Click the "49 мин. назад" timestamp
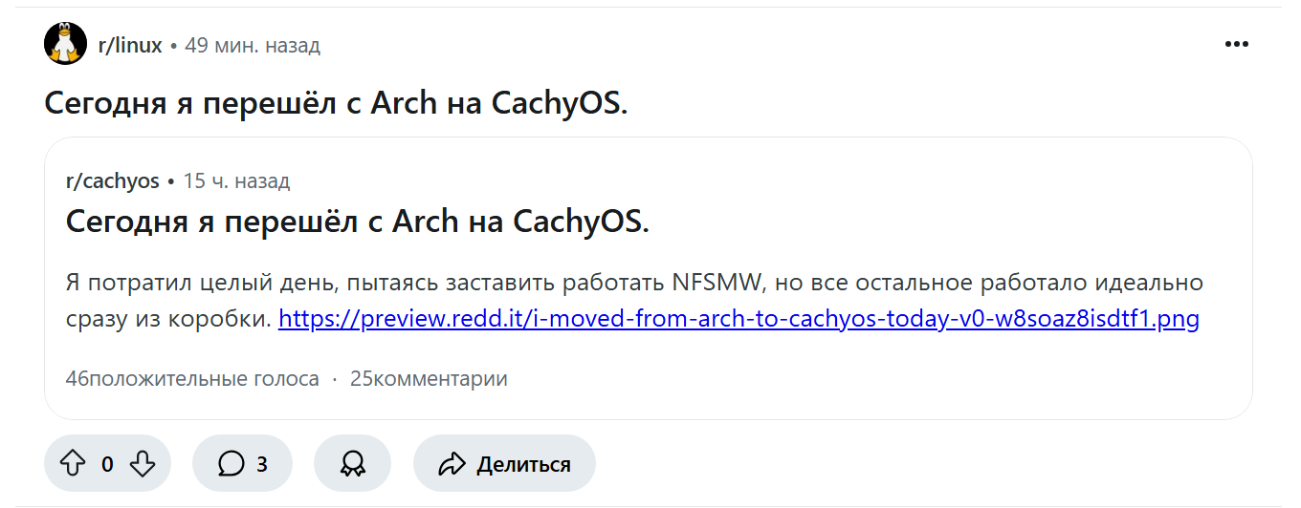The width and height of the screenshot is (1301, 508). [253, 45]
